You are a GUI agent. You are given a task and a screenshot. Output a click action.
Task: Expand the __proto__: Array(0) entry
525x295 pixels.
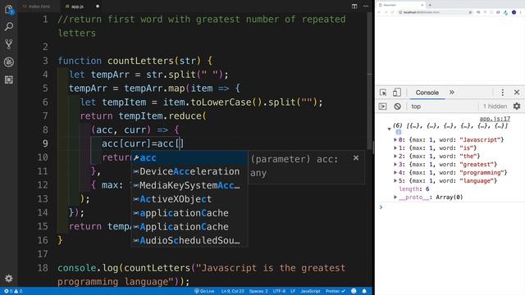[x=395, y=197]
